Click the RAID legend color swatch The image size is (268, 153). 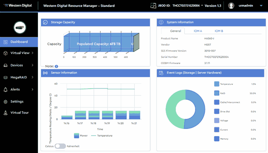click(217, 93)
